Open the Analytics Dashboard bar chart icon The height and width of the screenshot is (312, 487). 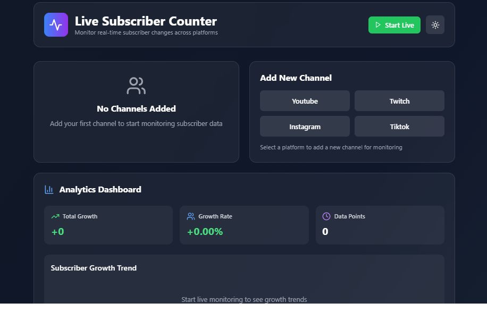[x=49, y=189]
